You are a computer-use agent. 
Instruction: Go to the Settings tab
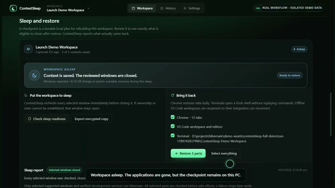pyautogui.click(x=192, y=8)
